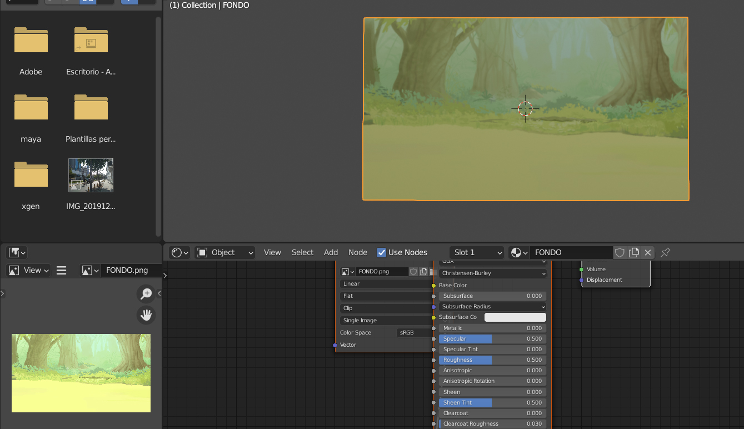Open the node editor Select menu
This screenshot has height=429, width=744.
(303, 253)
